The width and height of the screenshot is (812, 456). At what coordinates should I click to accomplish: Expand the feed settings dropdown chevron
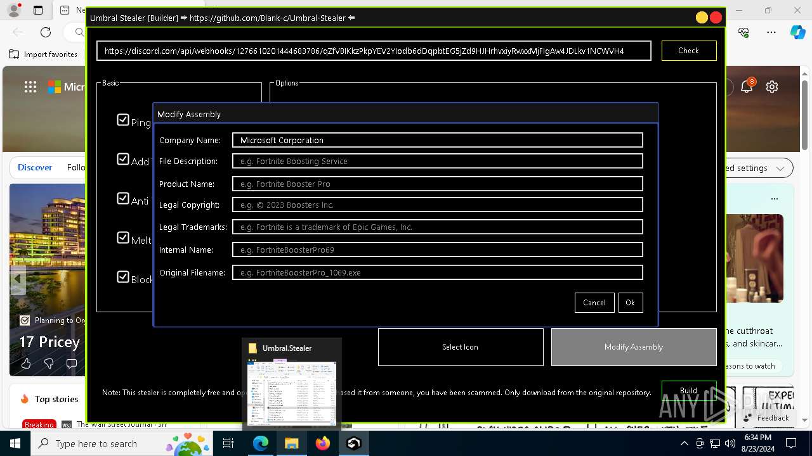pyautogui.click(x=780, y=168)
